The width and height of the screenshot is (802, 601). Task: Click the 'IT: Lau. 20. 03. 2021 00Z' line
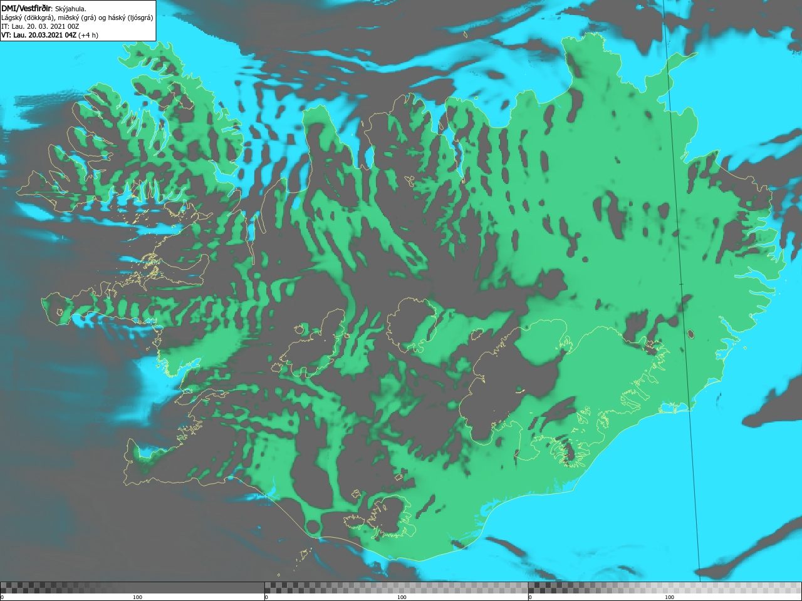click(41, 26)
